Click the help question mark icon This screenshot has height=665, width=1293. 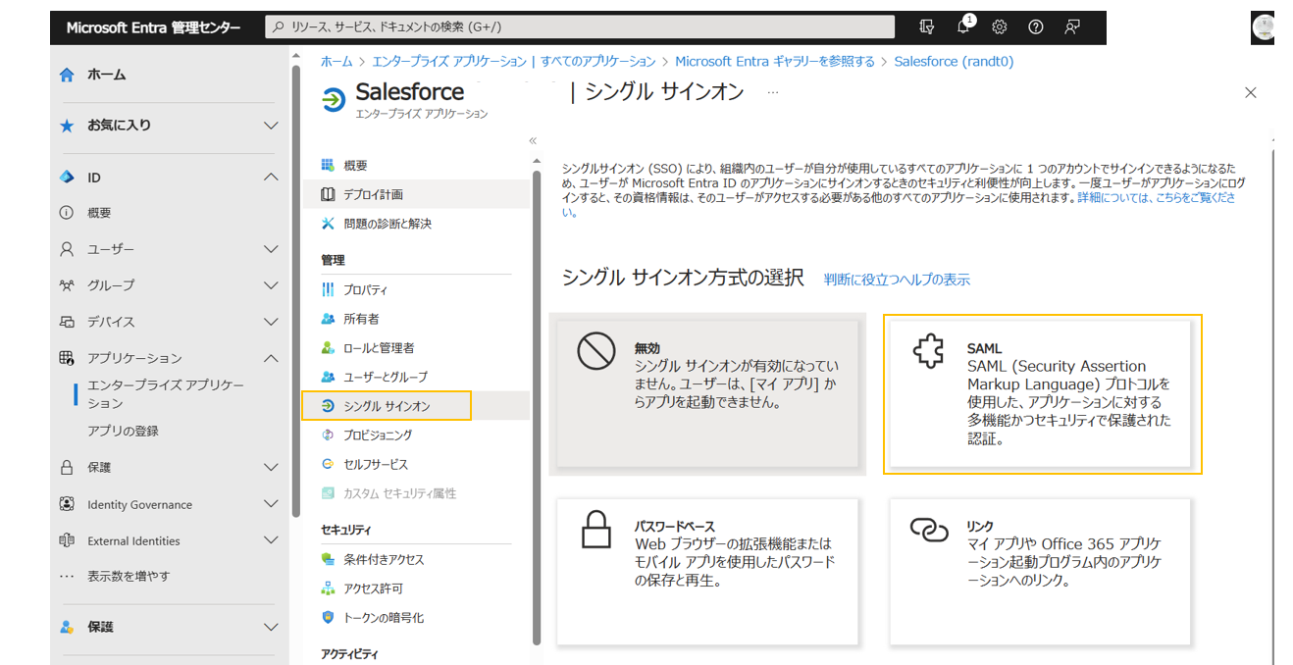[x=1036, y=27]
